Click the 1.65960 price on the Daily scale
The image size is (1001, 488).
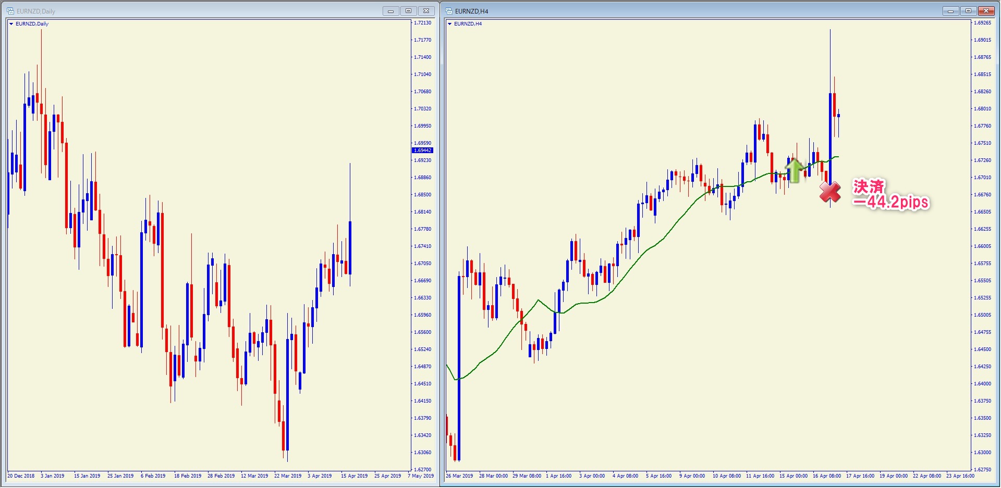tap(423, 315)
